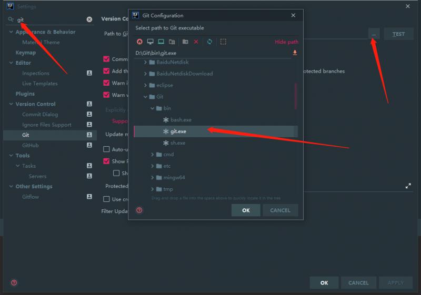
Task: Click OK in Git Configuration dialog
Action: coord(246,210)
